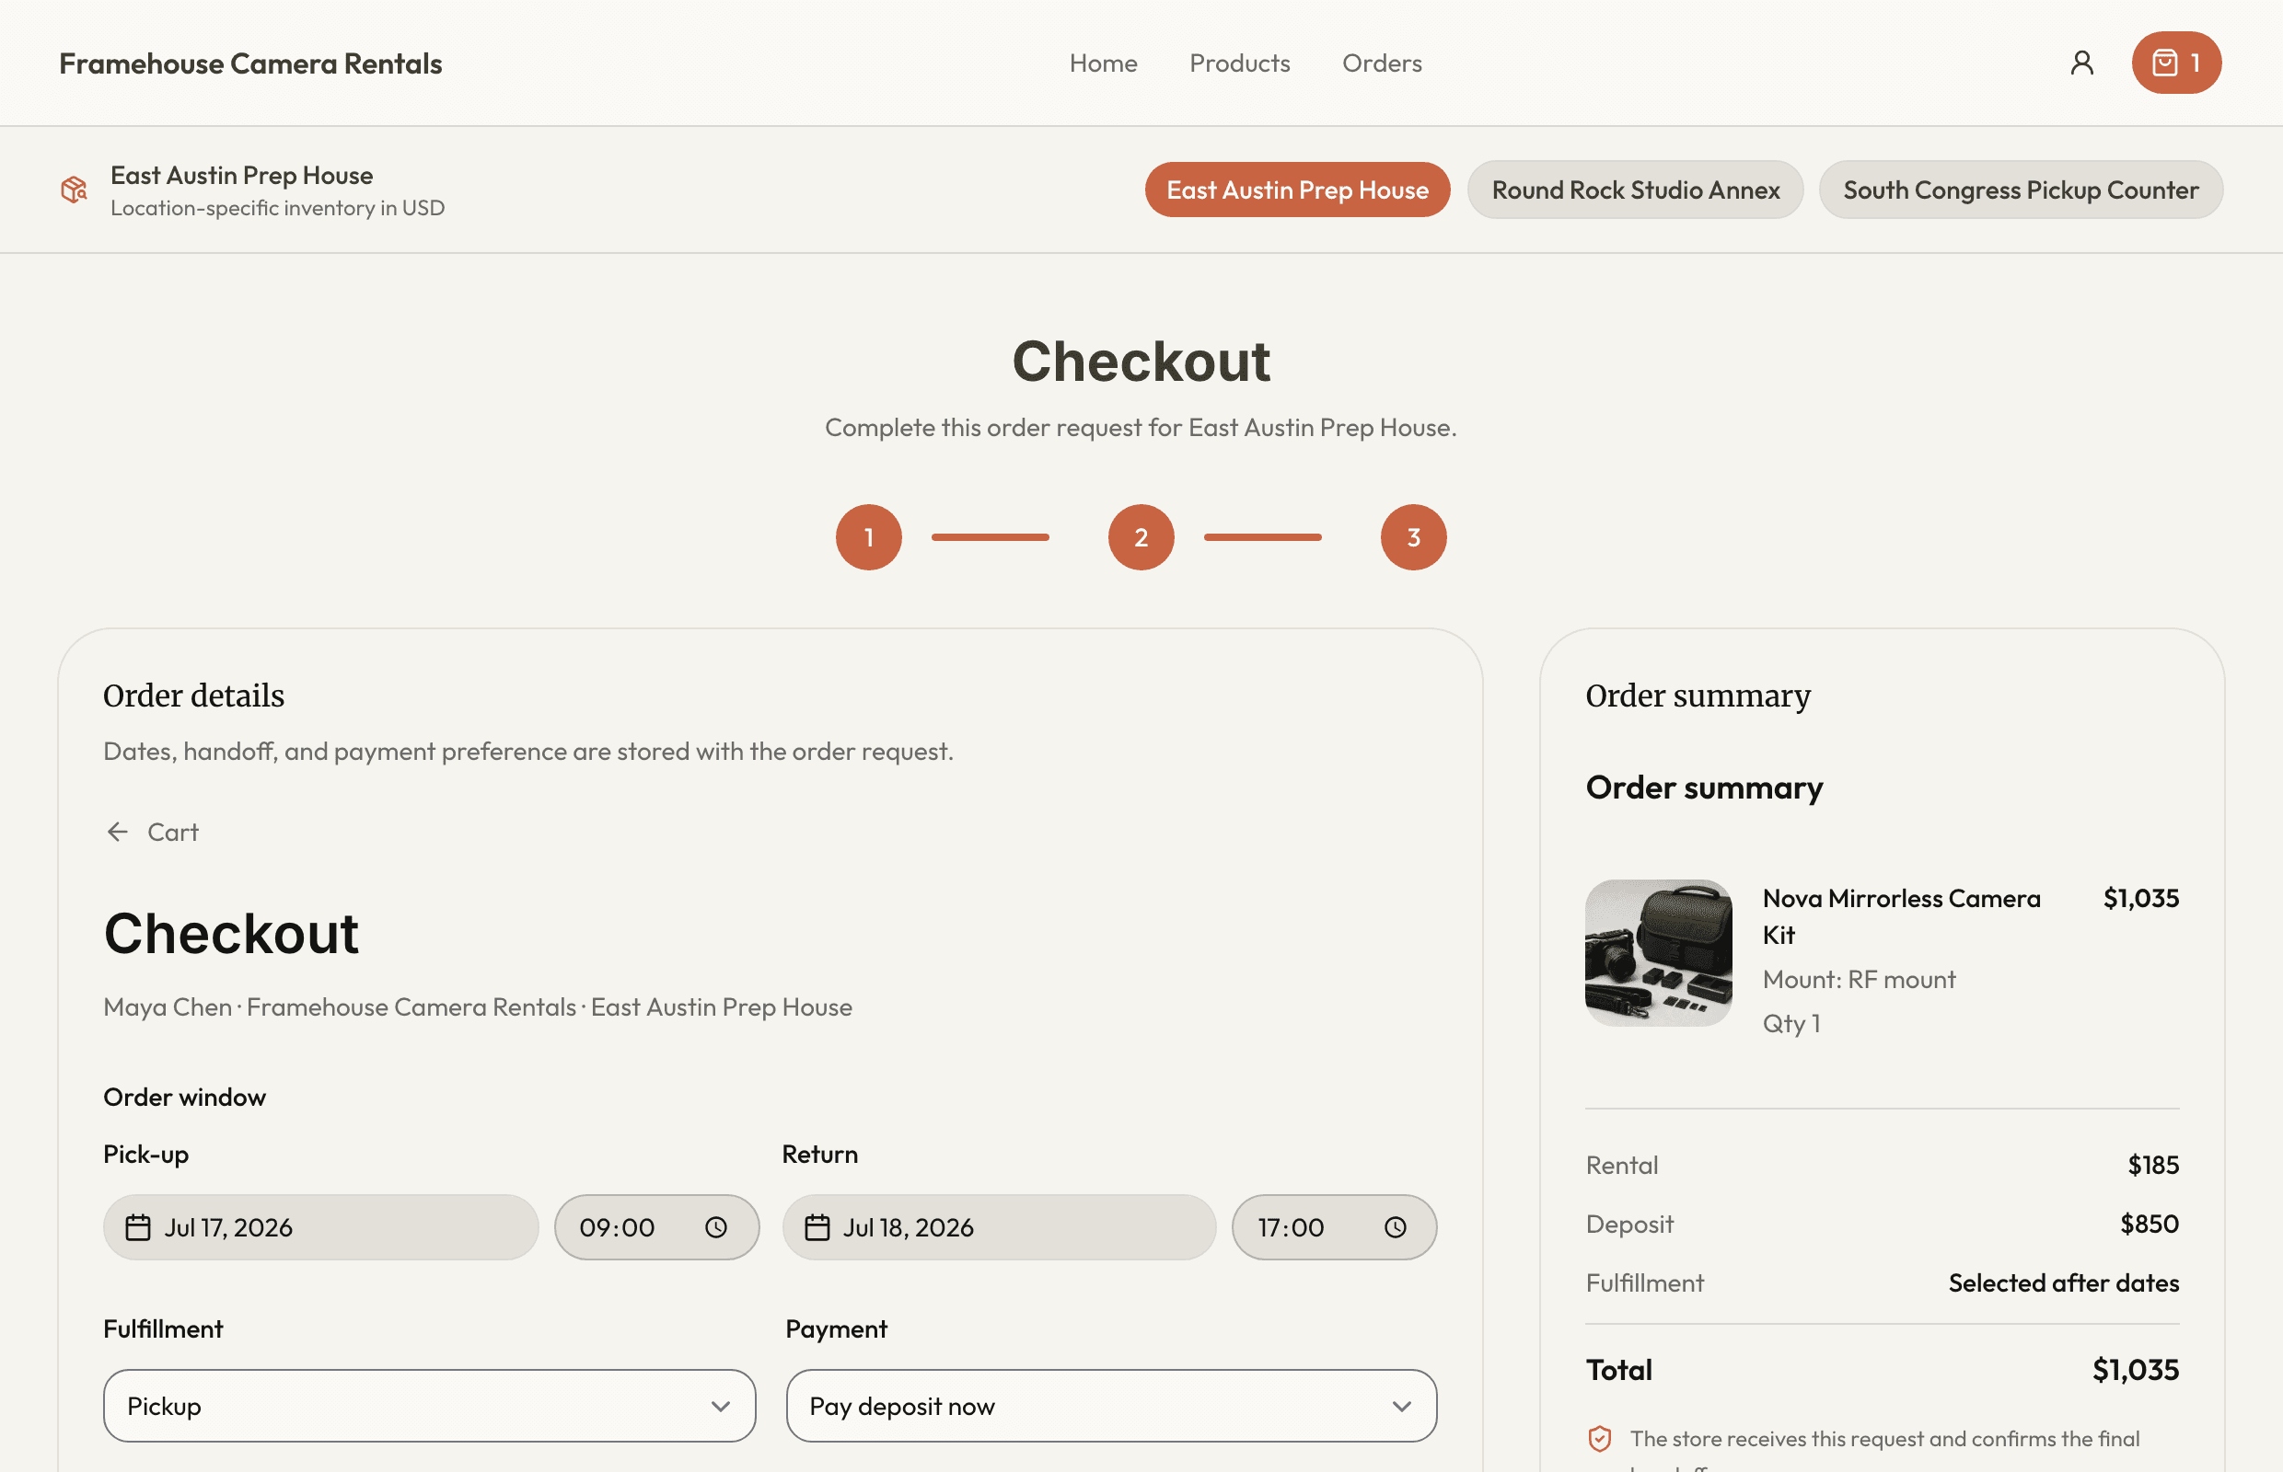Click the pick-up time field 09:00

[x=657, y=1227]
